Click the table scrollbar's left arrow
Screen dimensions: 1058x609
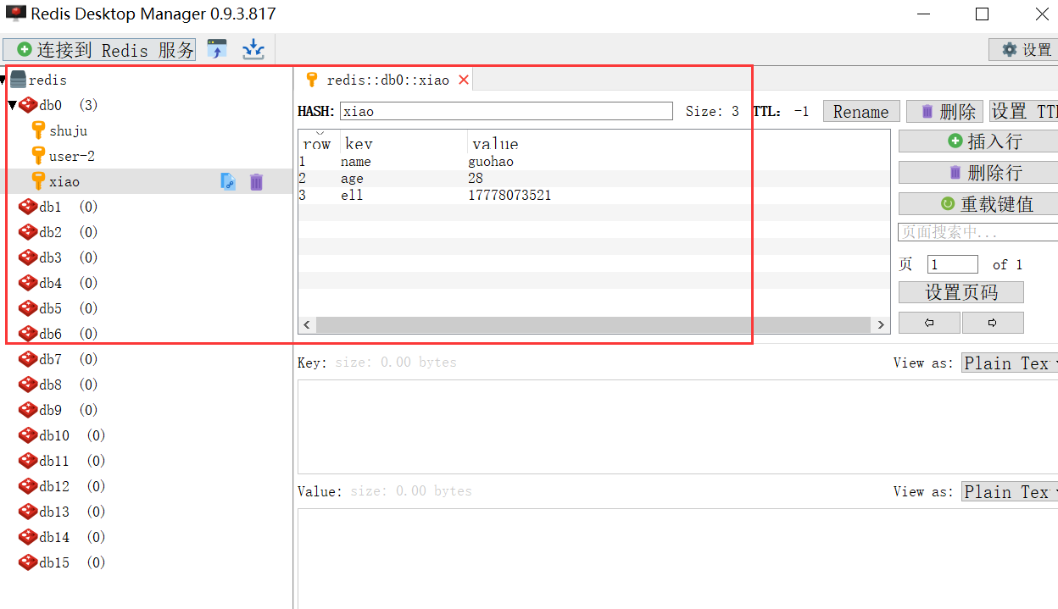307,324
